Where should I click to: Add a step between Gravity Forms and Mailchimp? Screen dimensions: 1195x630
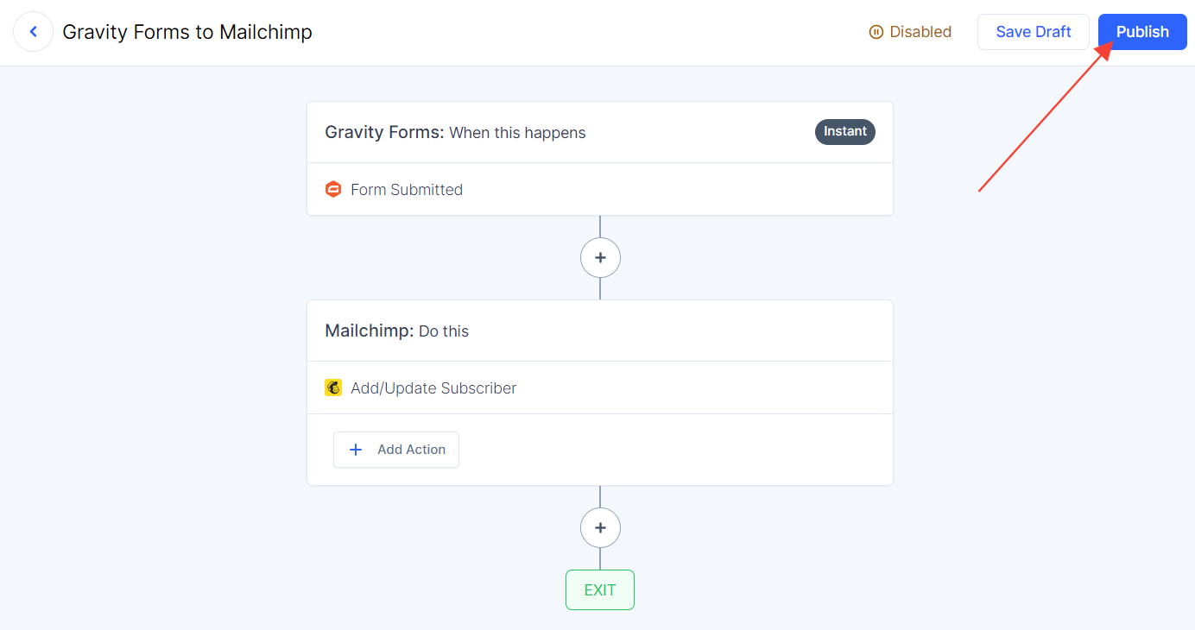(600, 257)
